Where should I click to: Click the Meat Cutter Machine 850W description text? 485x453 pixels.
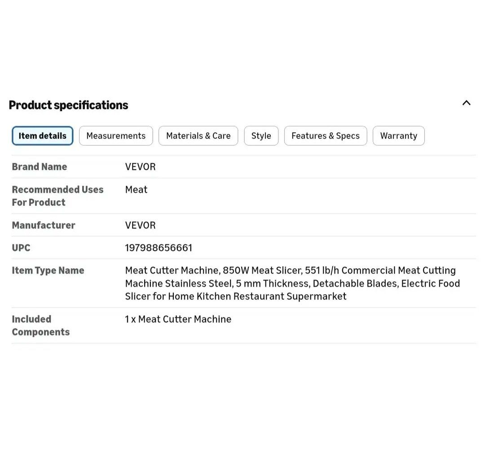(x=292, y=283)
